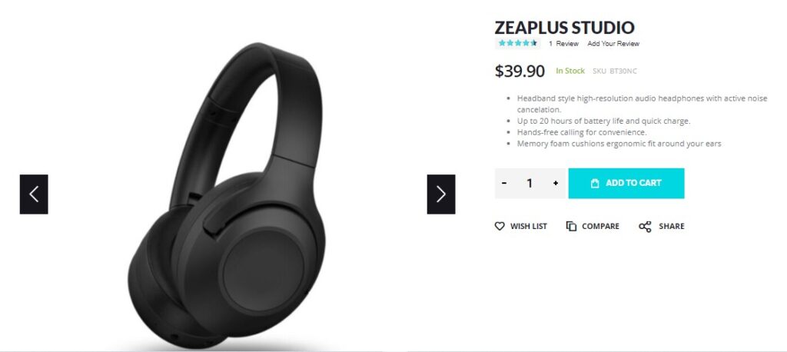Image resolution: width=787 pixels, height=352 pixels.
Task: Click the SKU BT30NC text
Action: (x=614, y=71)
